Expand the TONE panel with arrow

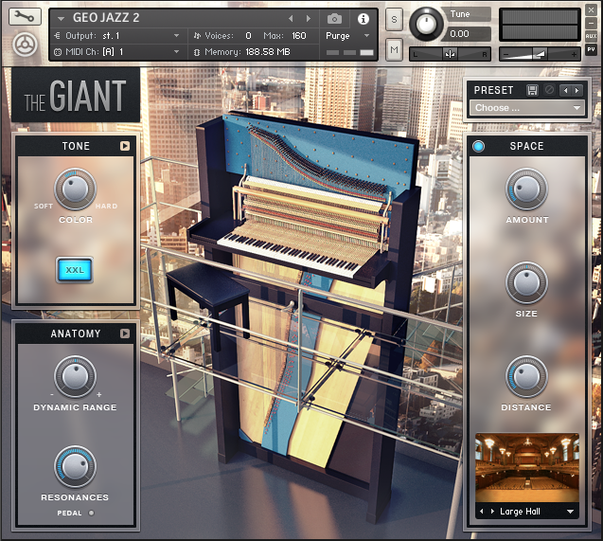tap(125, 146)
